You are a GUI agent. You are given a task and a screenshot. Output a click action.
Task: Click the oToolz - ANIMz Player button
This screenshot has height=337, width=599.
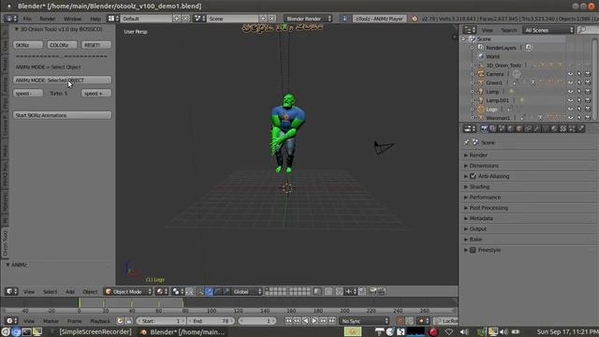point(379,19)
